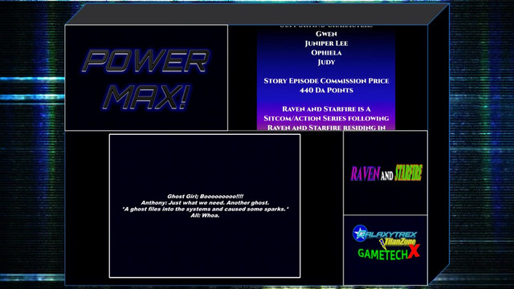This screenshot has height=289, width=514.
Task: Click the MAX! word in the logo
Action: [146, 97]
